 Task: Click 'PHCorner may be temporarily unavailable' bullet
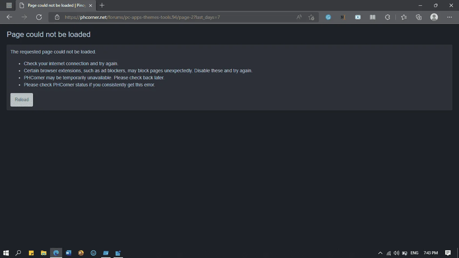(x=94, y=78)
